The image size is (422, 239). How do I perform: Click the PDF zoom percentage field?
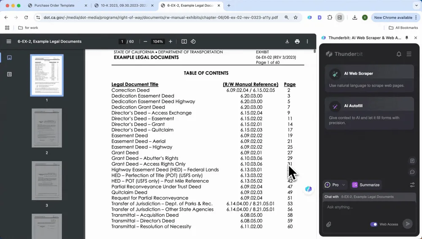click(x=158, y=41)
